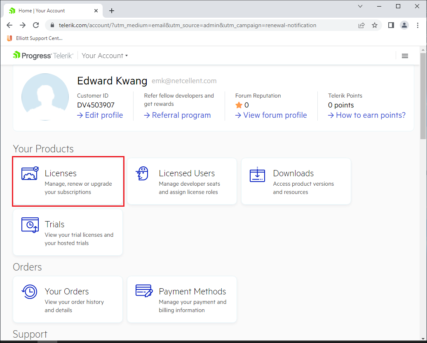Image resolution: width=427 pixels, height=343 pixels.
Task: Open the Downloads card title
Action: point(293,173)
